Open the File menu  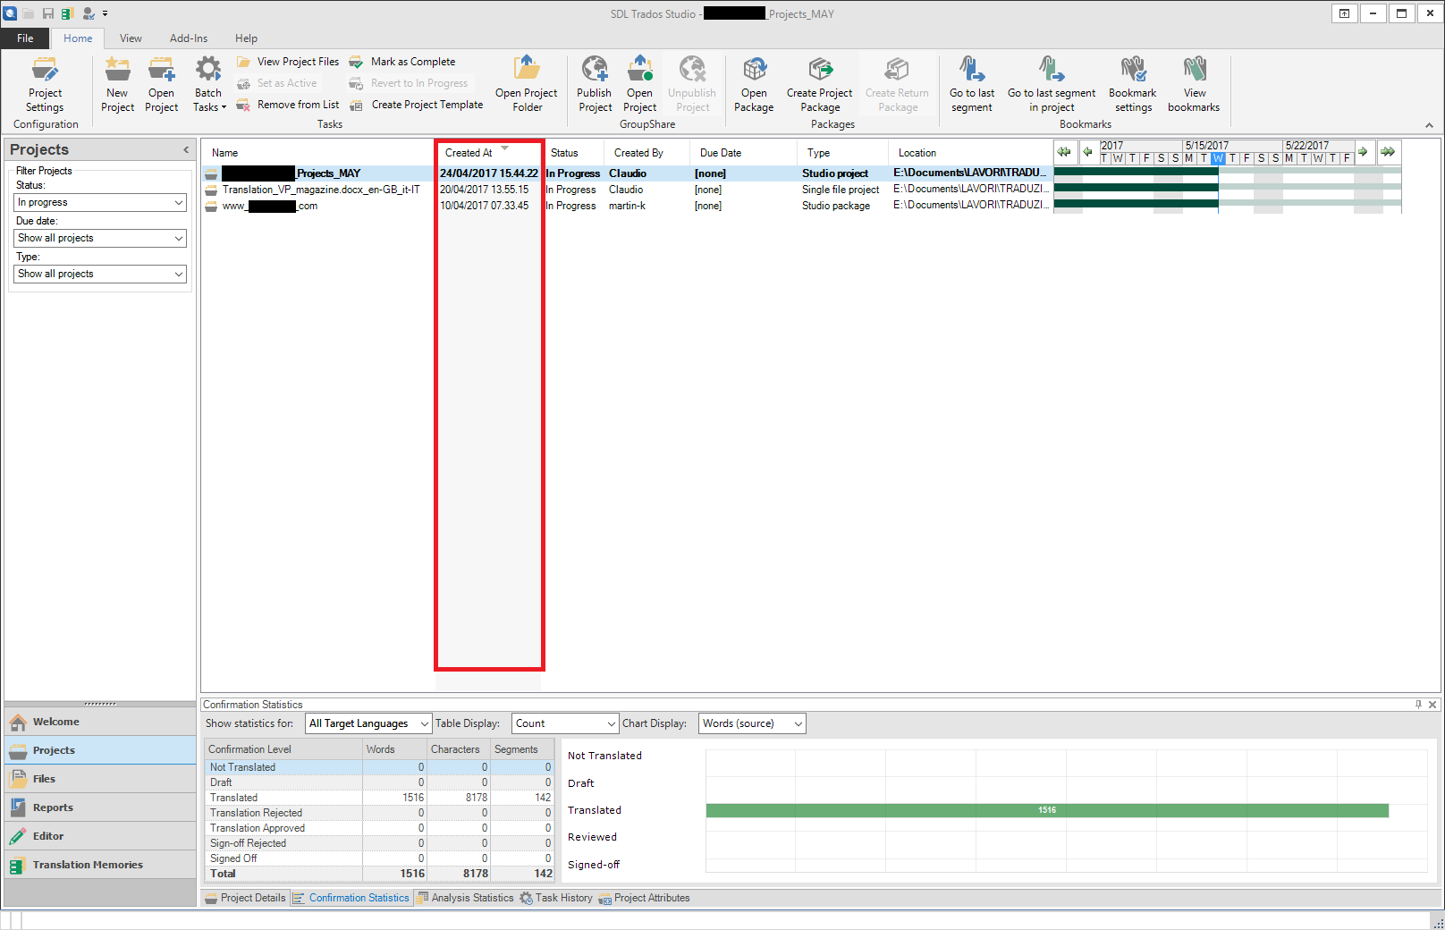coord(25,38)
